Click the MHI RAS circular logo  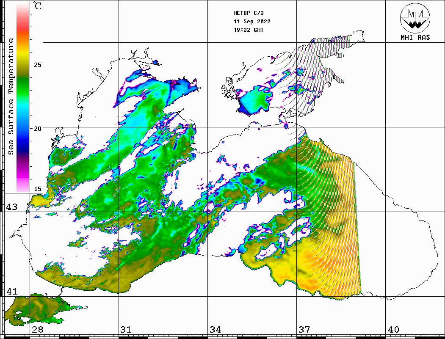pos(415,18)
